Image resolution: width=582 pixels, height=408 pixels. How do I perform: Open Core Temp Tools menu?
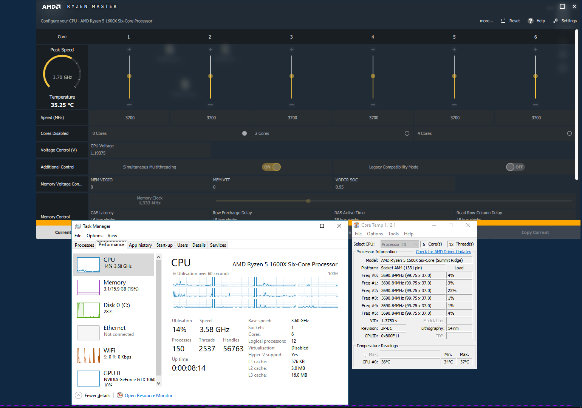click(x=393, y=234)
